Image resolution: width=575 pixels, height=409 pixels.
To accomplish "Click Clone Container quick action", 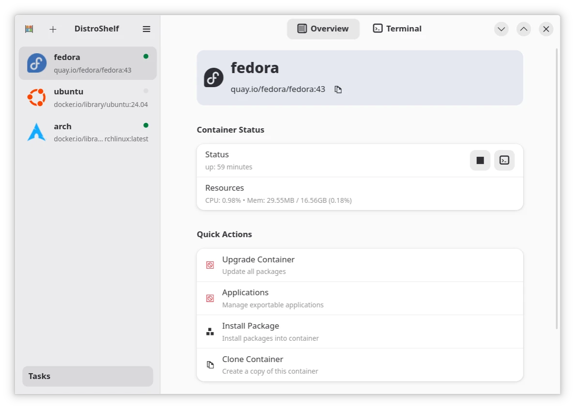I will 360,365.
